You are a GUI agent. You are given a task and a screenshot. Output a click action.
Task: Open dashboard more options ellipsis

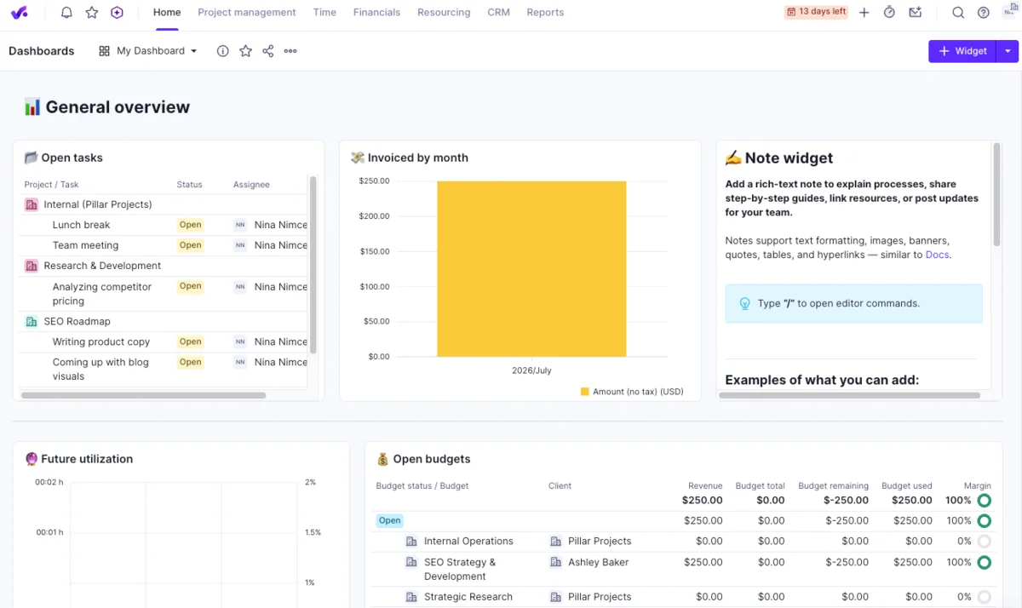click(290, 51)
